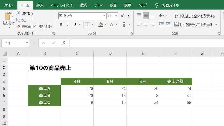
Task: Expand the copy options arrow
Action: (33, 20)
